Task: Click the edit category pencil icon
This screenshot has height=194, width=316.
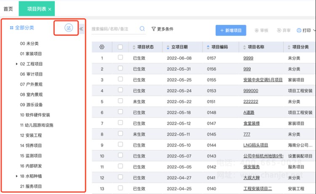Action: 69,28
